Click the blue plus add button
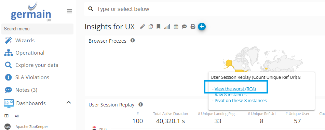Viewport: 325px width, 130px height. [202, 27]
